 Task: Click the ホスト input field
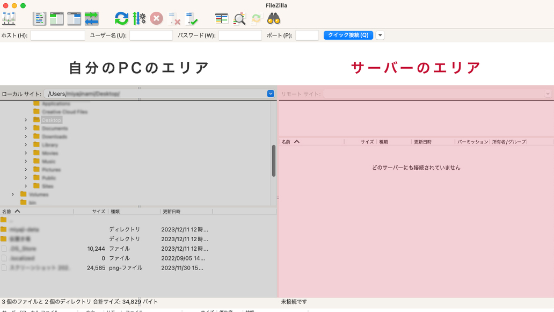57,35
